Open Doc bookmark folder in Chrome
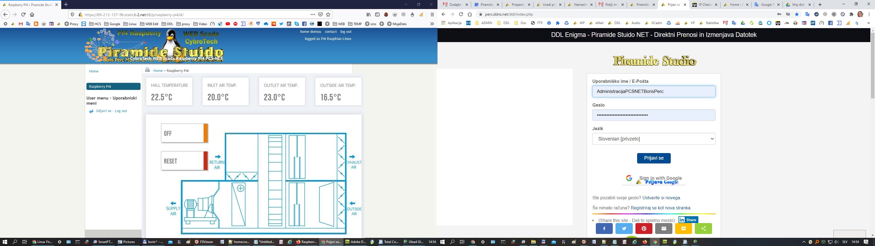The height and width of the screenshot is (246, 875). pyautogui.click(x=520, y=23)
